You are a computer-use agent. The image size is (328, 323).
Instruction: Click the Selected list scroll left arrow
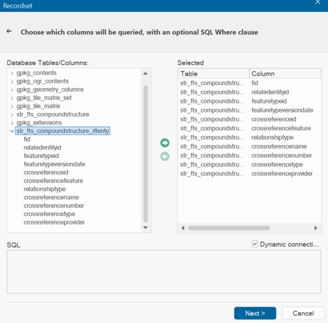coord(183,228)
